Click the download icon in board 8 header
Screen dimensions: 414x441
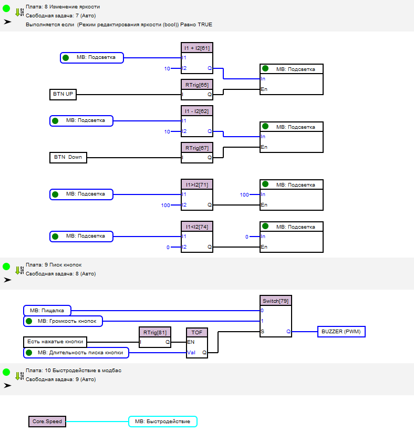(x=19, y=13)
